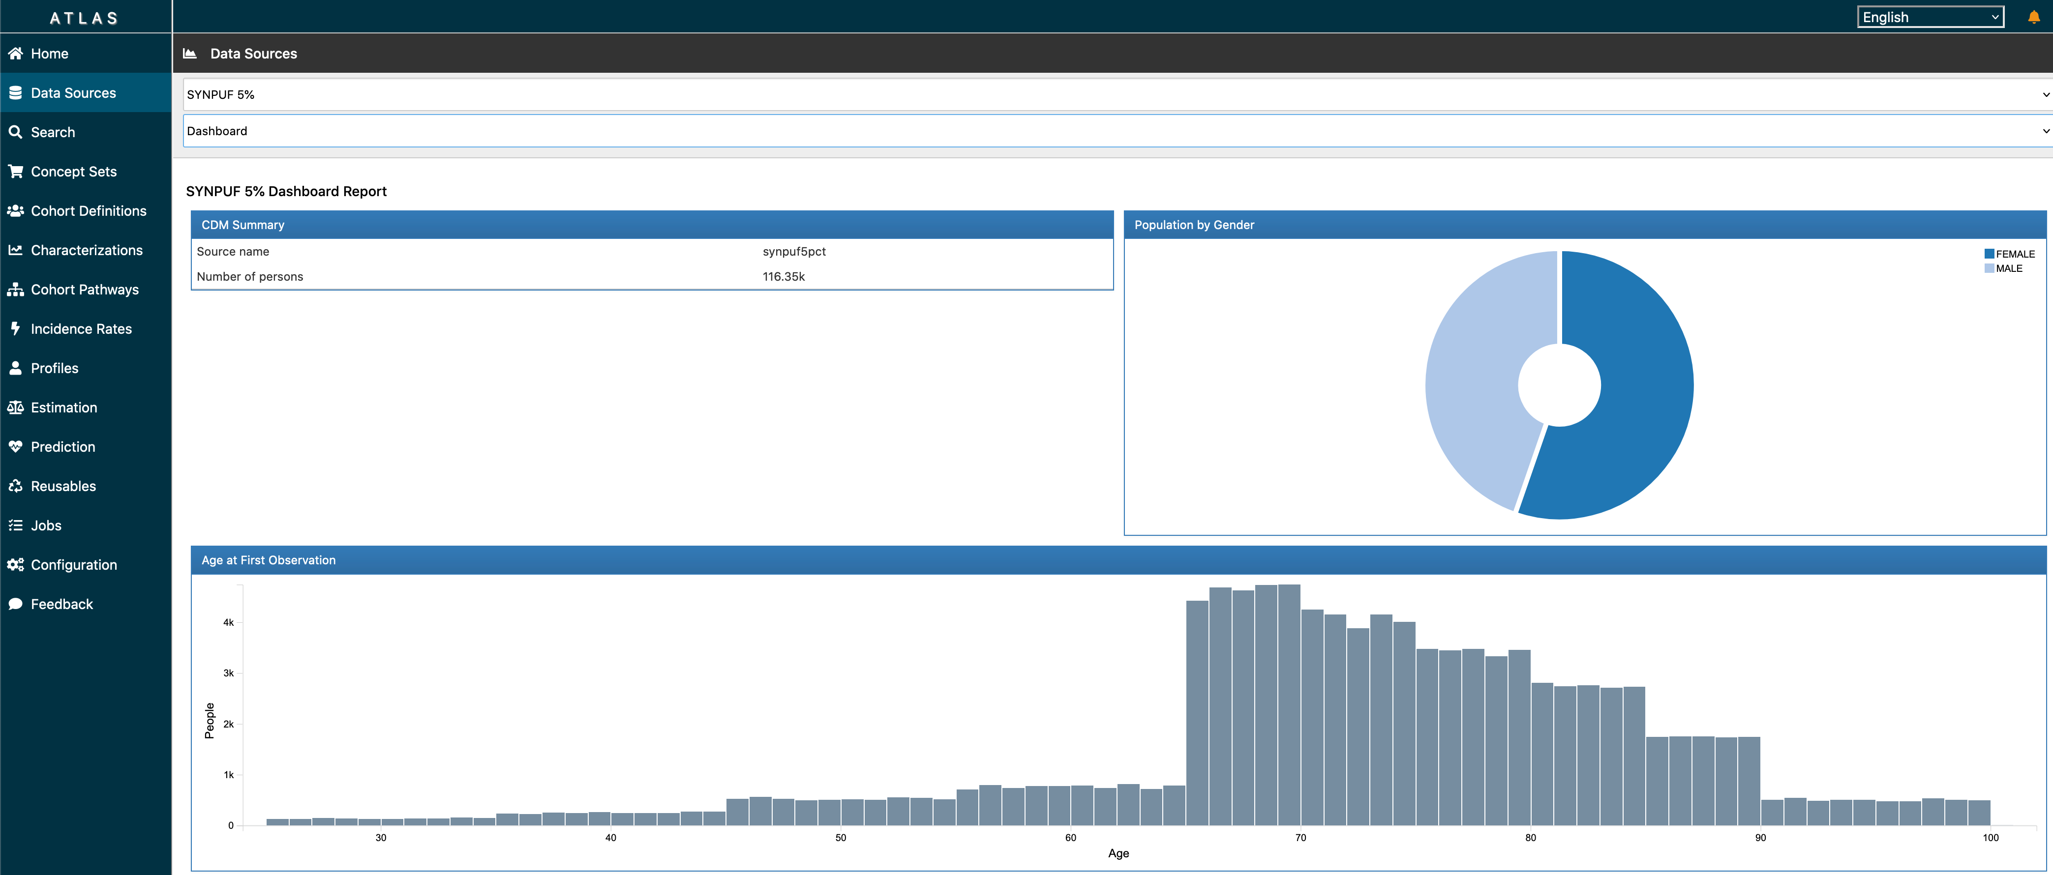Click the Estimation balance scale icon
Viewport: 2053px width, 875px height.
[15, 408]
